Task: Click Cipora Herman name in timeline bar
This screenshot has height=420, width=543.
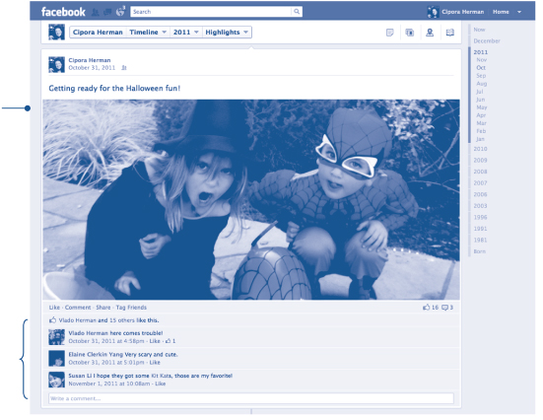Action: coord(98,33)
